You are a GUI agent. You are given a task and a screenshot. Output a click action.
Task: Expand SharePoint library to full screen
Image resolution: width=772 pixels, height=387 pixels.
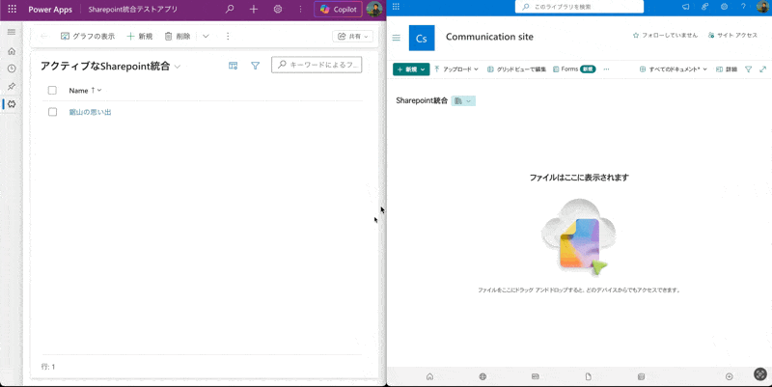(763, 69)
